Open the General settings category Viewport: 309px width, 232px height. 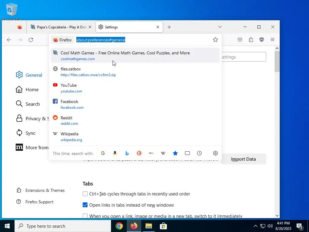(x=29, y=75)
